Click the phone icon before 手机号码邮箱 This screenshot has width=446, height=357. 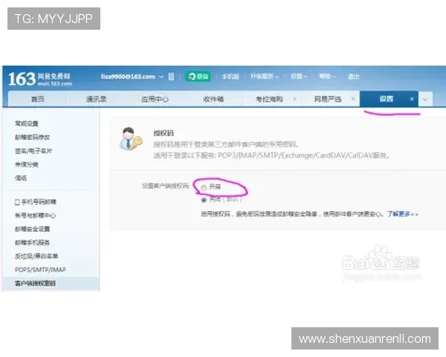(x=17, y=202)
